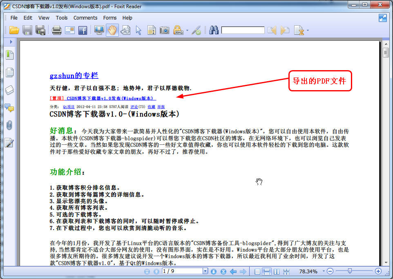Click the Save As double-disk icon
The height and width of the screenshot is (279, 393).
40,30
